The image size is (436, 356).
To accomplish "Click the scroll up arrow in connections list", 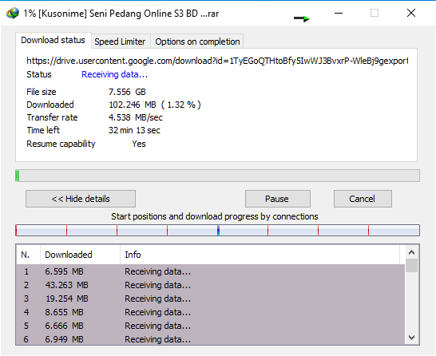I will (x=412, y=252).
